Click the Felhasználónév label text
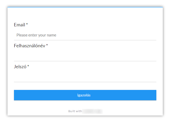The height and width of the screenshot is (123, 169). click(x=29, y=46)
